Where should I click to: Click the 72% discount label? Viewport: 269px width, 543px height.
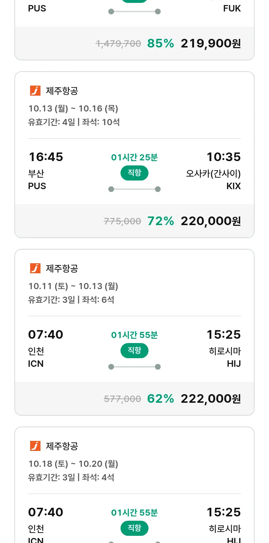click(160, 221)
